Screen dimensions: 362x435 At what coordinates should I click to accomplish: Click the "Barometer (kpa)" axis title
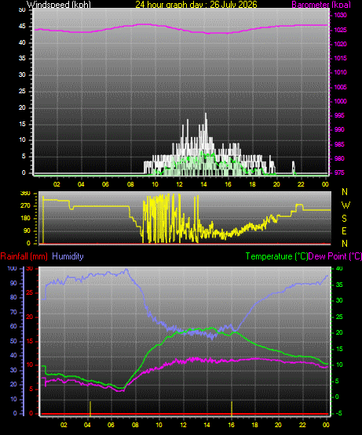pyautogui.click(x=321, y=5)
